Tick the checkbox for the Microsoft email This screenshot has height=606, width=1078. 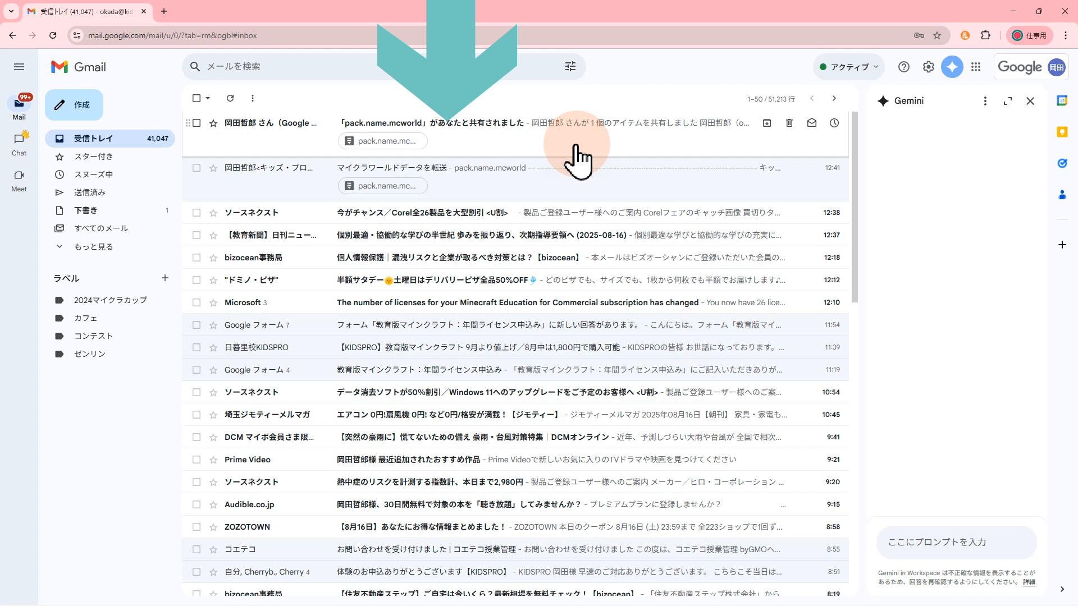click(197, 302)
